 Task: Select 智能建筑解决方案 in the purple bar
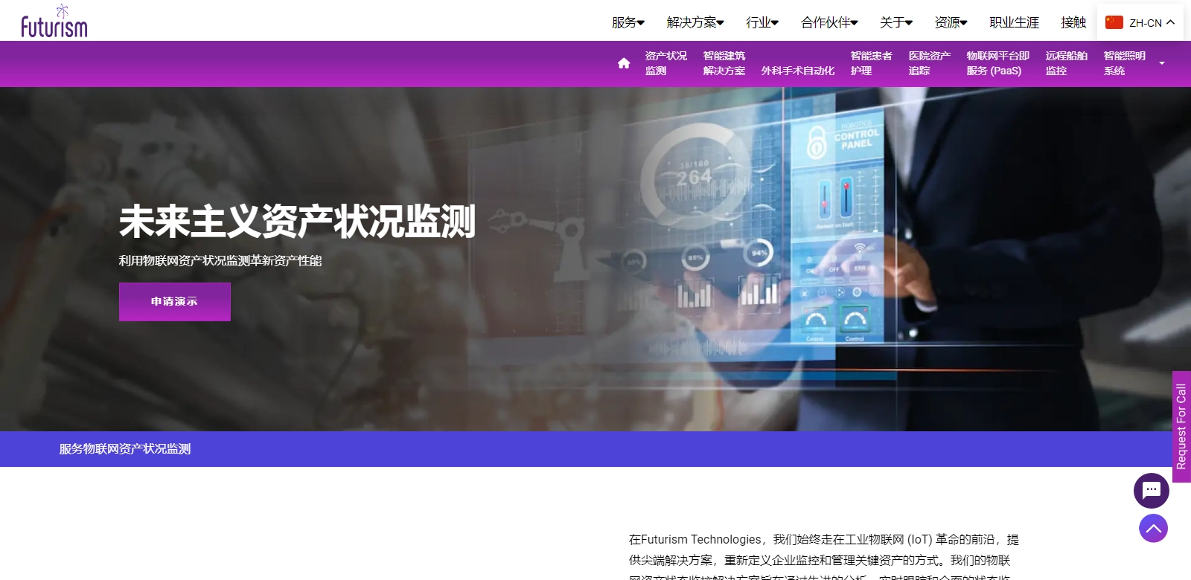[x=724, y=63]
